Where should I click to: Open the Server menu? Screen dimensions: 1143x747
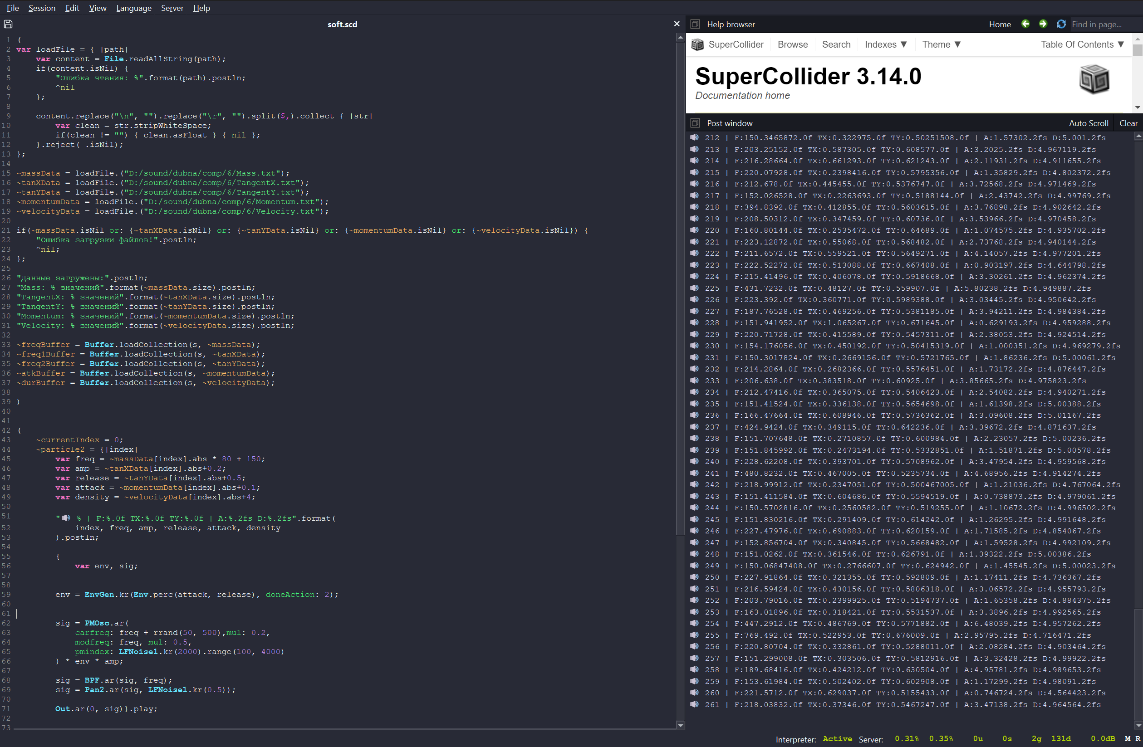pos(172,8)
